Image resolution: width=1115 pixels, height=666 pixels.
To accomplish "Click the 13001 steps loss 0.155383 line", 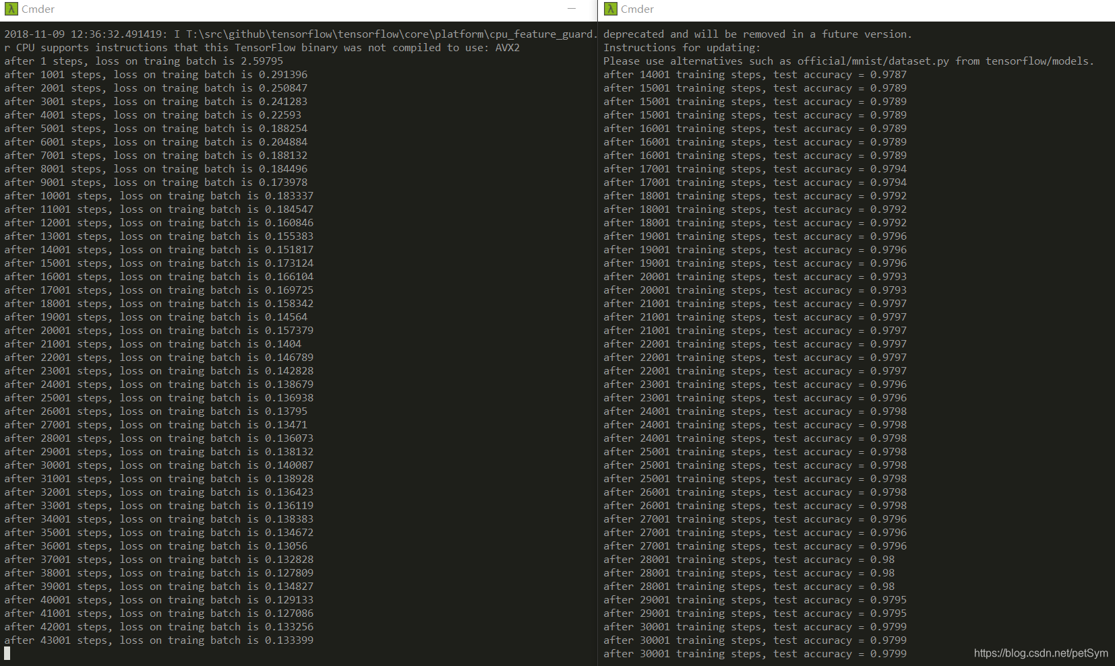I will tap(159, 236).
